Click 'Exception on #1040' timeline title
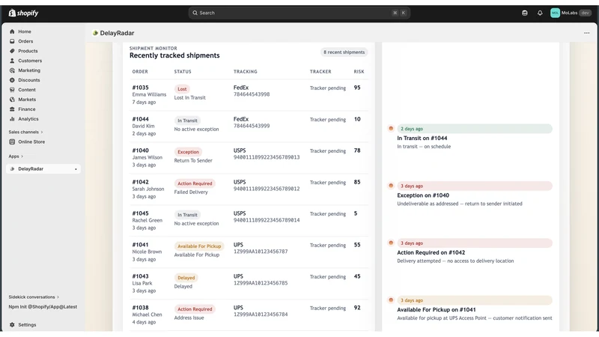Image resolution: width=599 pixels, height=337 pixels. tap(423, 195)
